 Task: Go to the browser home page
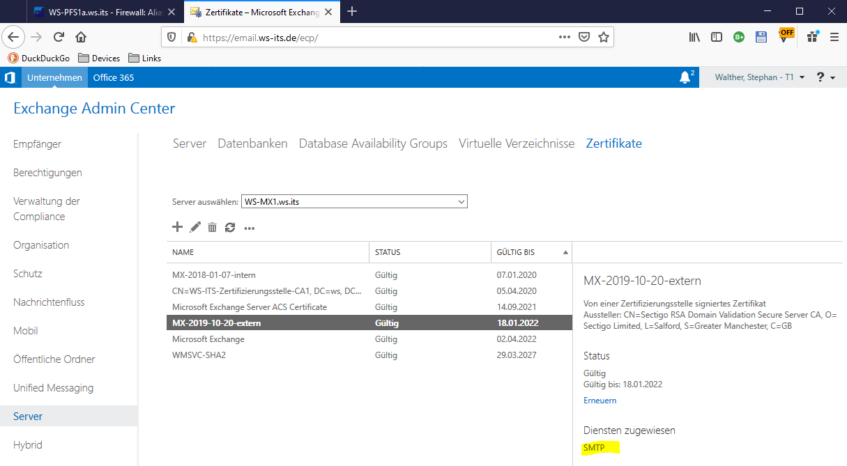coord(81,37)
